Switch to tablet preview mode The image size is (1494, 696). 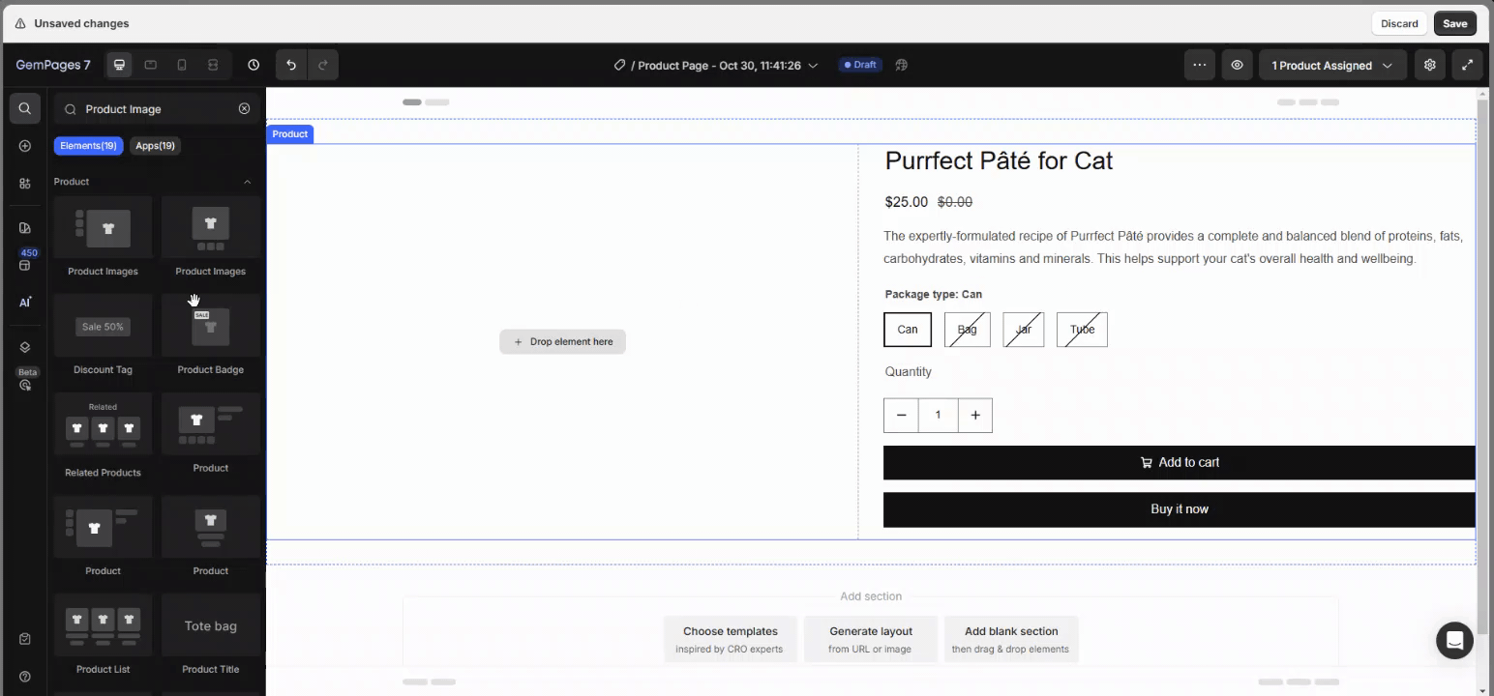point(150,65)
